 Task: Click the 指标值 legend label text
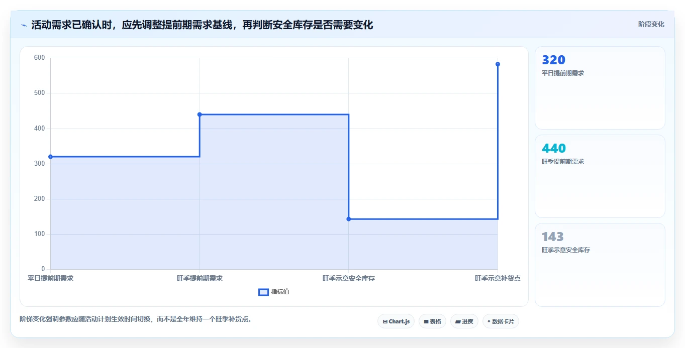tap(280, 292)
